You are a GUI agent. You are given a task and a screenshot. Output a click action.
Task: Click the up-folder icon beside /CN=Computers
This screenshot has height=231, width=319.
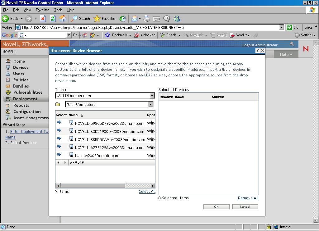(58, 104)
